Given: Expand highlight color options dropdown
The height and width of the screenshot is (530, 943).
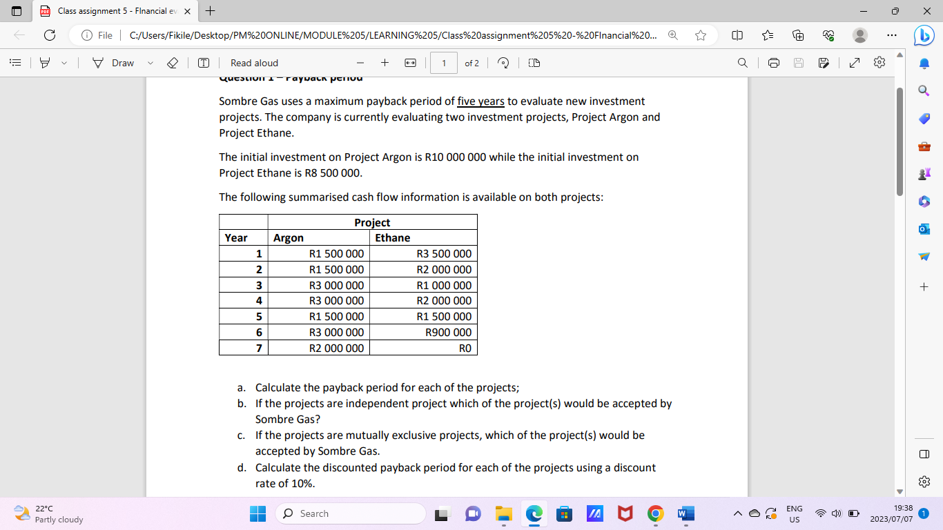Looking at the screenshot, I should [64, 63].
